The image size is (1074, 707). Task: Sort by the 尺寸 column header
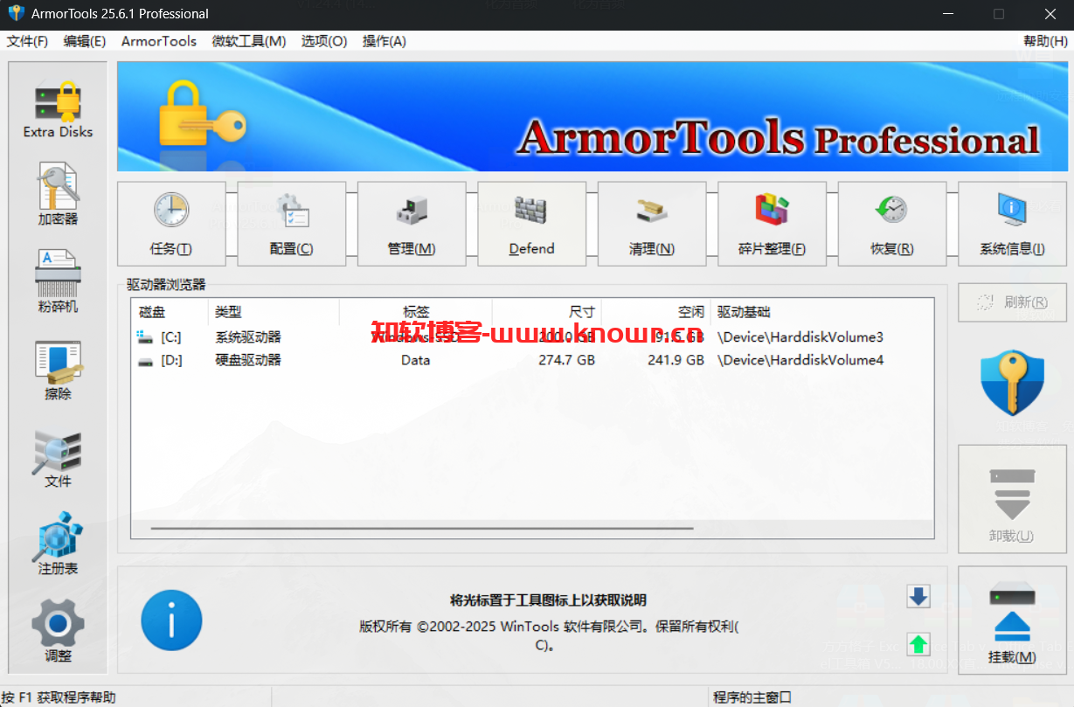coord(547,312)
